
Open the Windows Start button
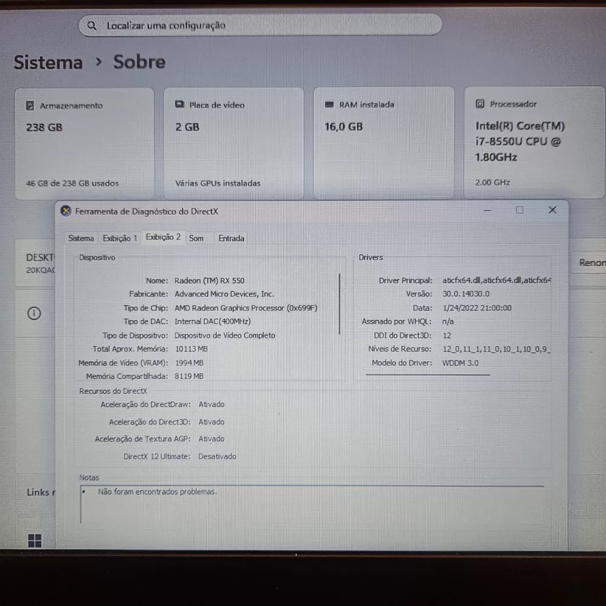pos(35,541)
